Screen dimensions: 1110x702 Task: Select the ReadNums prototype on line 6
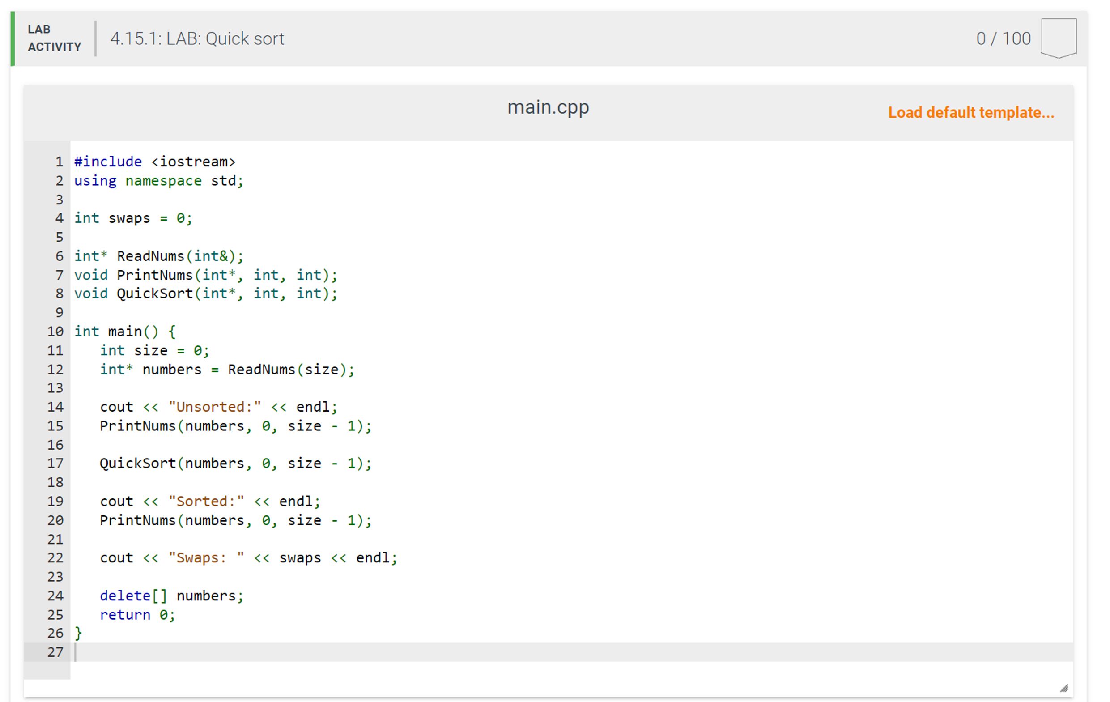(159, 256)
